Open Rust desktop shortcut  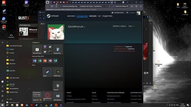coord(4,27)
